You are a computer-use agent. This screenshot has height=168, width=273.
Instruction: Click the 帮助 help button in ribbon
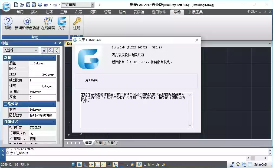[x=8, y=23]
